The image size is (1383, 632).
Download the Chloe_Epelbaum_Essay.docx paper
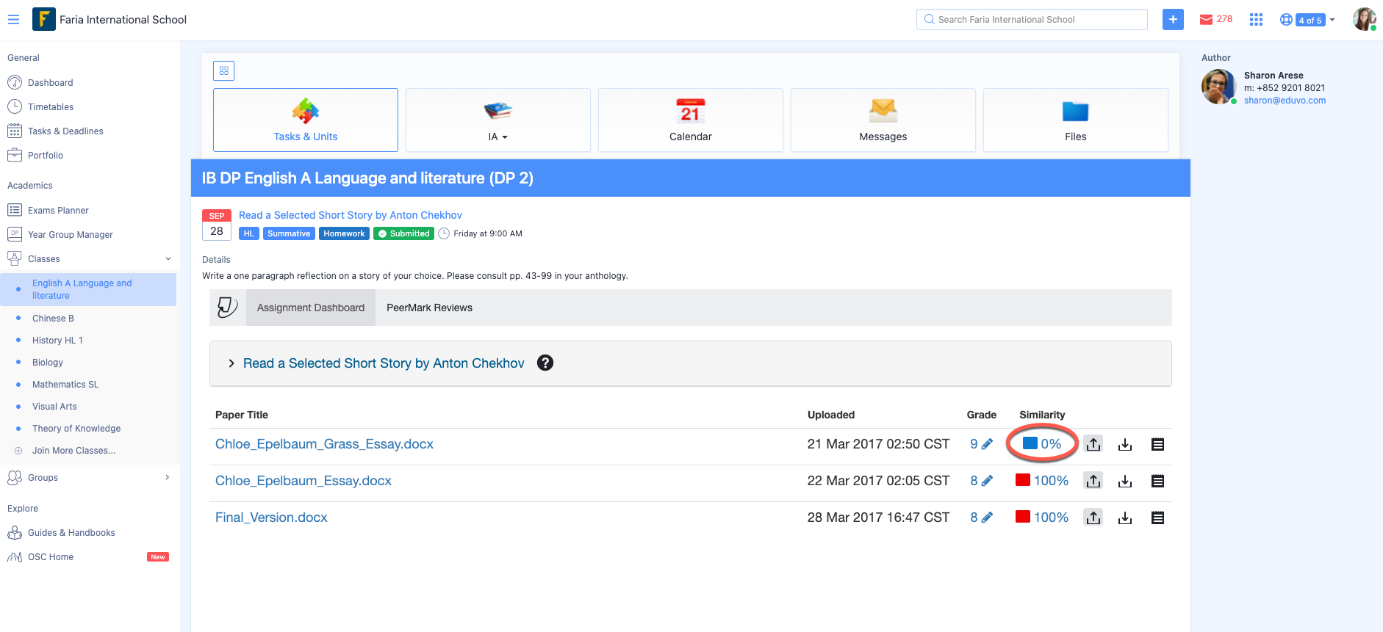(x=1125, y=482)
